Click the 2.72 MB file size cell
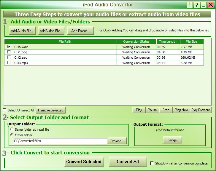The width and height of the screenshot is (216, 171). click(192, 47)
